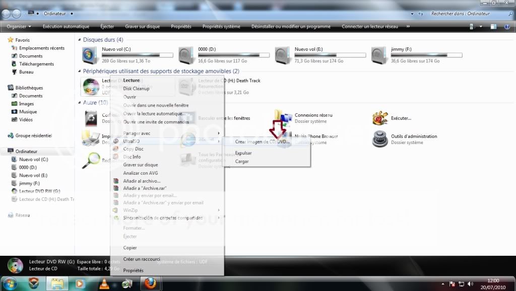Toggle the preview pane icon
Image resolution: width=516 pixels, height=291 pixels.
pyautogui.click(x=493, y=27)
